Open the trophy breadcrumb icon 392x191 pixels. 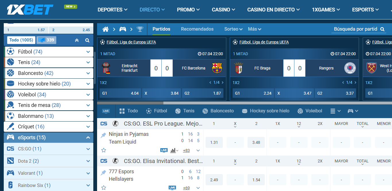140,29
